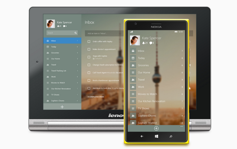Check off 'Grab coffee with Hayley'

(89, 41)
